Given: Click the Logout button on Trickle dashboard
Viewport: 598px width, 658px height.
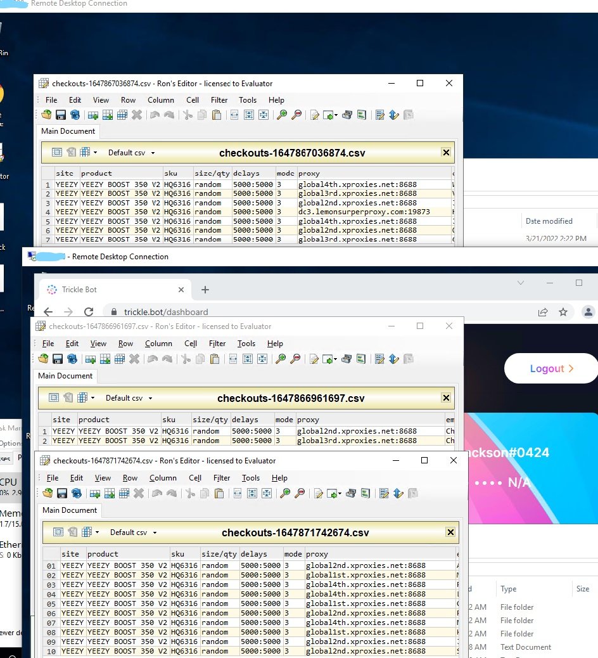Looking at the screenshot, I should click(x=551, y=368).
